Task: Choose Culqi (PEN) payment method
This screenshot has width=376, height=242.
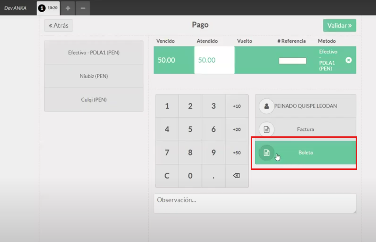Action: pos(94,100)
